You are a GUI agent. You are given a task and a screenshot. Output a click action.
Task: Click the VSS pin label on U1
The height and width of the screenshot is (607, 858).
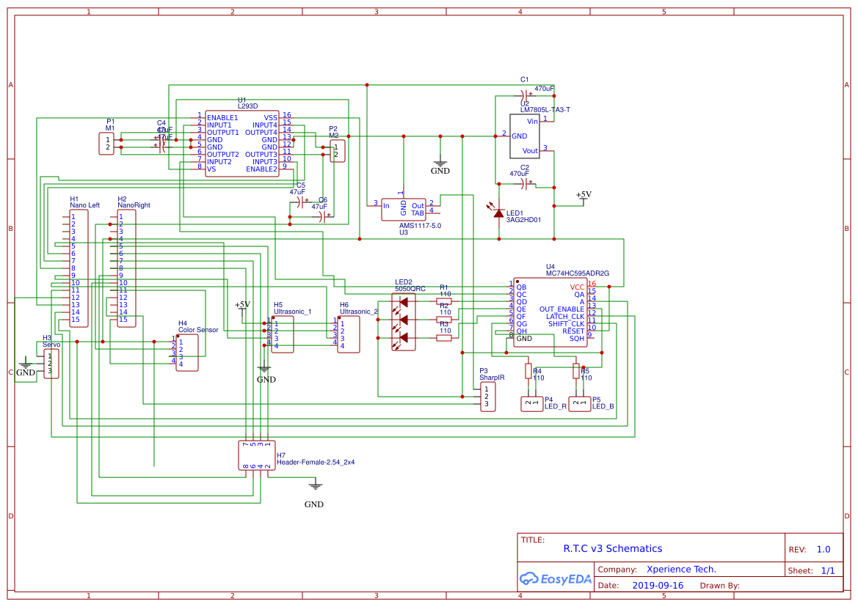pyautogui.click(x=270, y=117)
